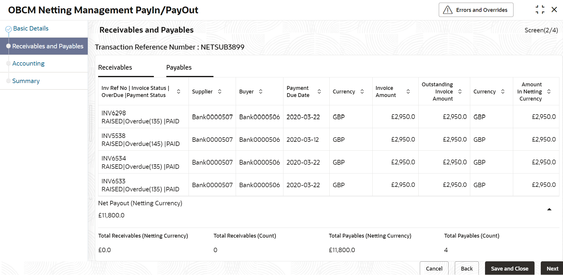Sort by Amount in Netting Currency icon
Image resolution: width=563 pixels, height=275 pixels.
click(x=549, y=91)
